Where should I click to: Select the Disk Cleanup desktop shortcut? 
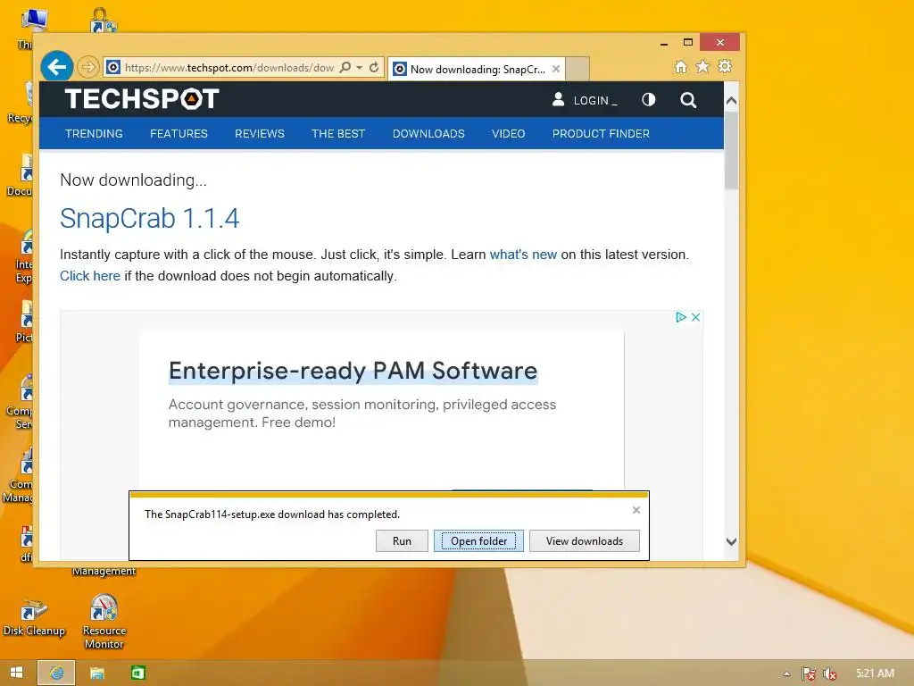tap(34, 618)
